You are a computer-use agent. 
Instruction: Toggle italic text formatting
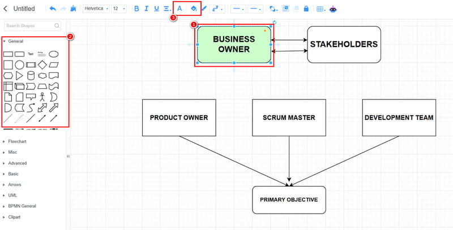pos(147,8)
